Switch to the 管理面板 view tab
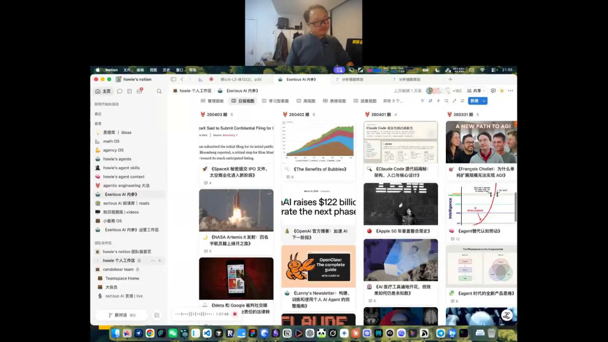This screenshot has width=608, height=342. pos(212,101)
